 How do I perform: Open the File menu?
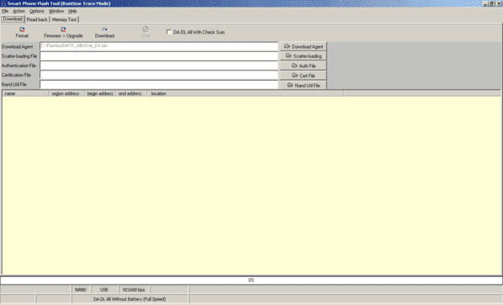pyautogui.click(x=5, y=11)
